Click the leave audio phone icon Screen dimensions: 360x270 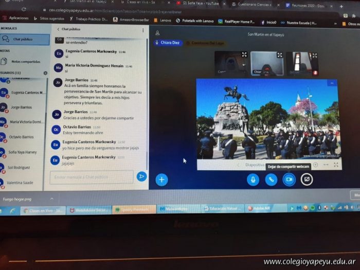click(271, 179)
